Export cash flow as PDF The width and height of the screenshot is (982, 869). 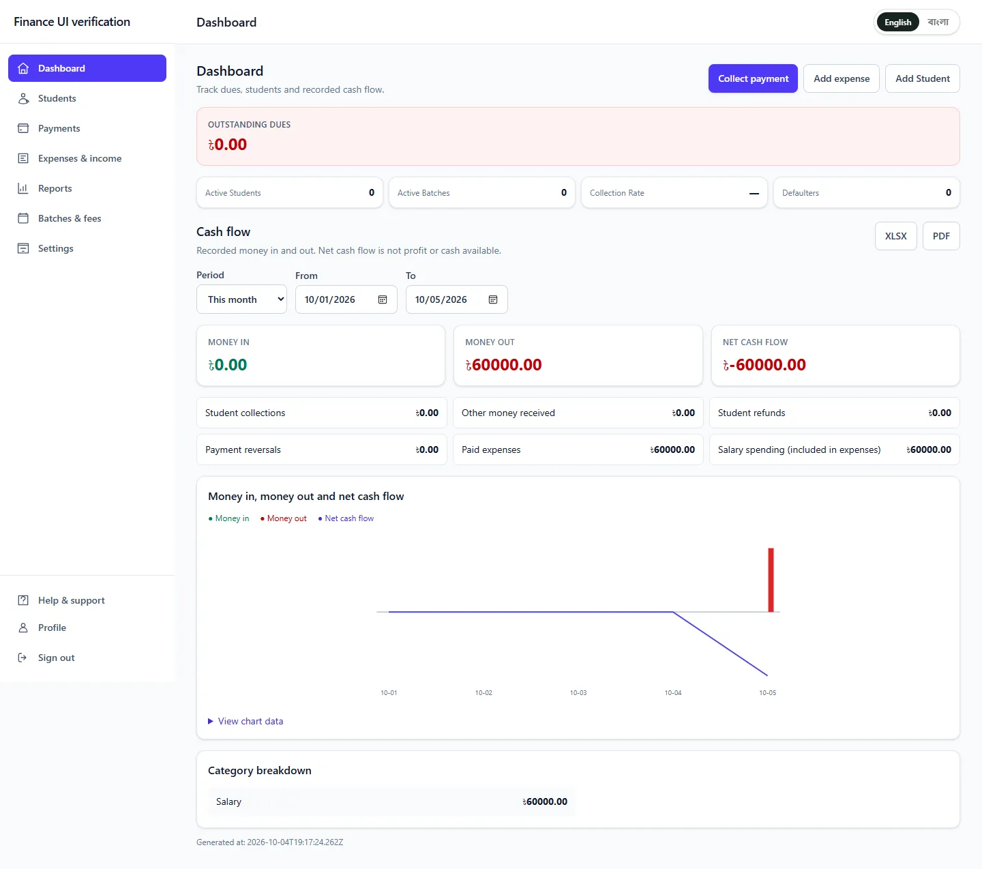pos(941,236)
